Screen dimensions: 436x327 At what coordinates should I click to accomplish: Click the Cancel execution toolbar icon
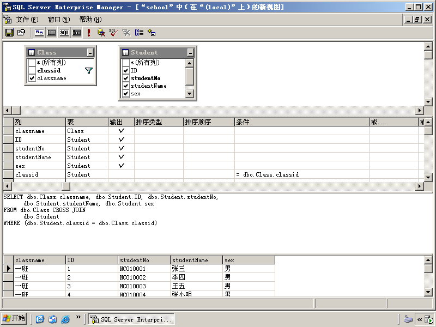point(101,33)
